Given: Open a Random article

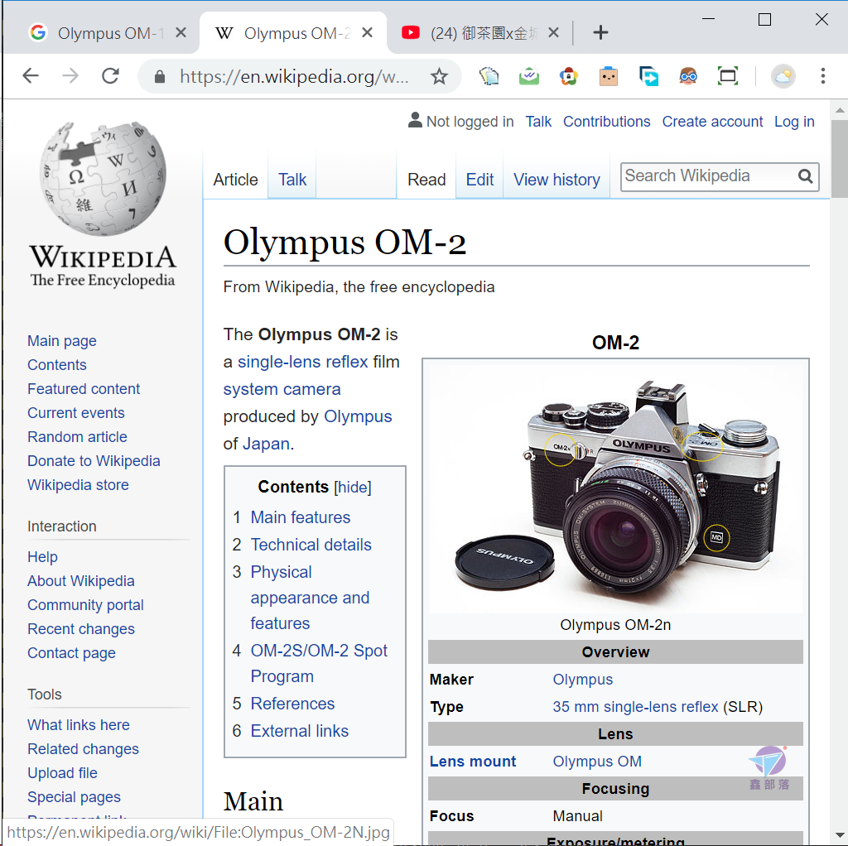Looking at the screenshot, I should [x=77, y=437].
